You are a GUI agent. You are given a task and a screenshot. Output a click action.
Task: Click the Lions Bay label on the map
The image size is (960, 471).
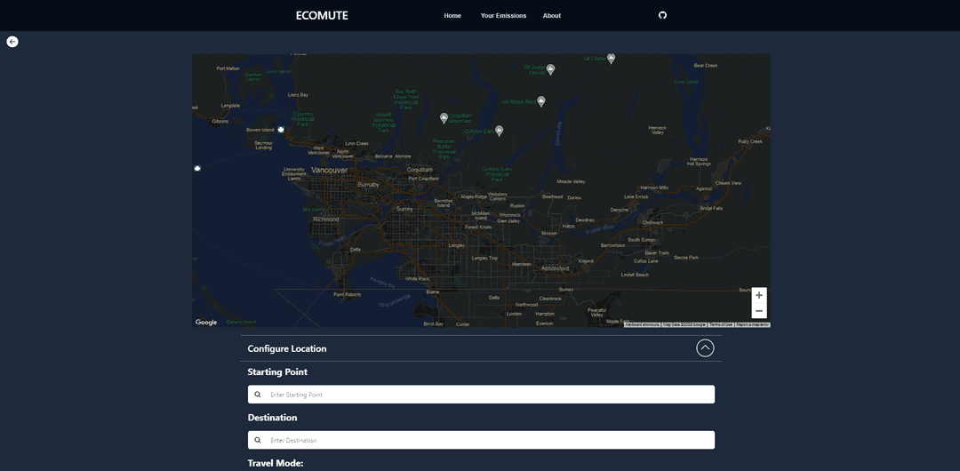point(298,95)
